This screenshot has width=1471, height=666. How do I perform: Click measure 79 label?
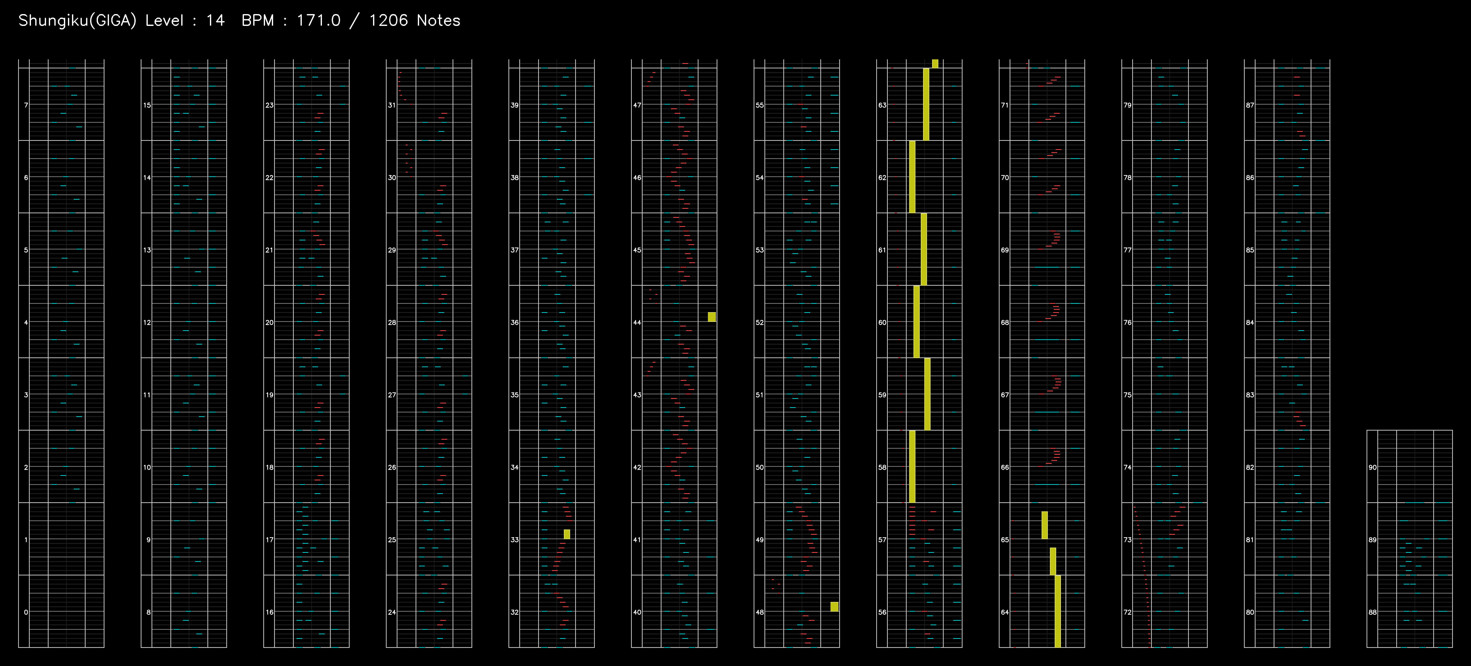tap(1128, 105)
